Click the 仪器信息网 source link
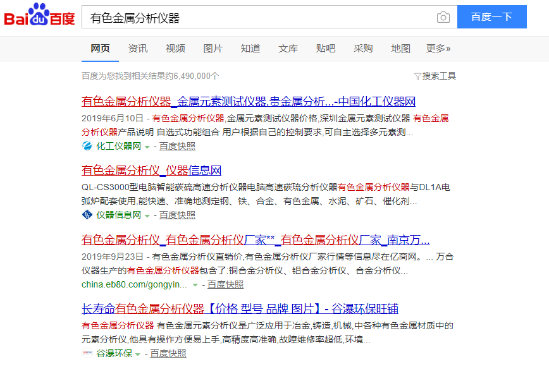The image size is (549, 369). (x=119, y=215)
